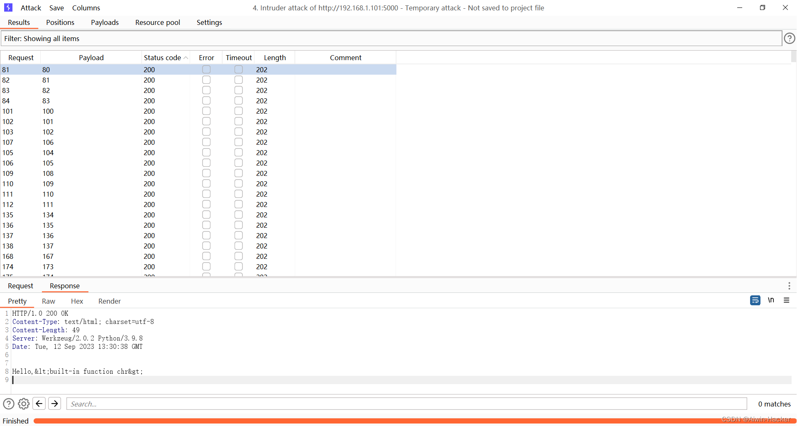Viewport: 797px width, 426px height.
Task: Select result row with payload 100
Action: 198,111
